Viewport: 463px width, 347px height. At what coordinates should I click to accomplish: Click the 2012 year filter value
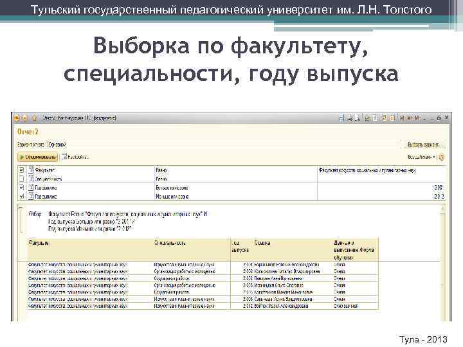(x=382, y=196)
